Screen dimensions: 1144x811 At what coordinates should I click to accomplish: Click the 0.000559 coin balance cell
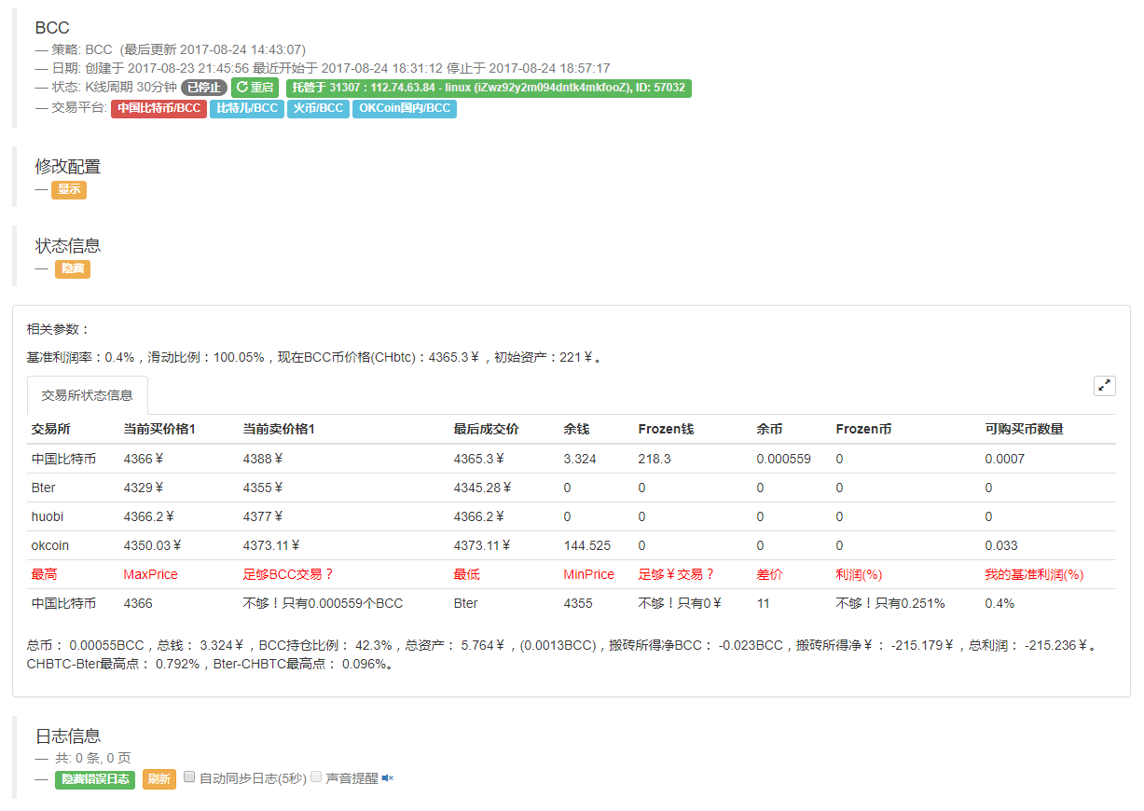(x=783, y=459)
